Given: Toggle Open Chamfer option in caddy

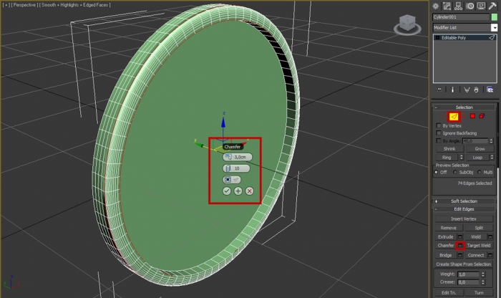Looking at the screenshot, I should [232, 180].
